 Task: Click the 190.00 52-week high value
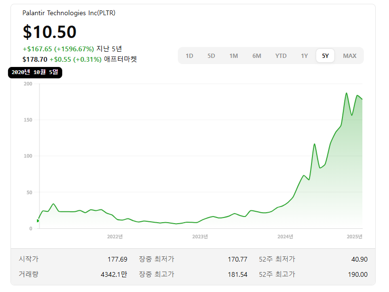pyautogui.click(x=358, y=274)
